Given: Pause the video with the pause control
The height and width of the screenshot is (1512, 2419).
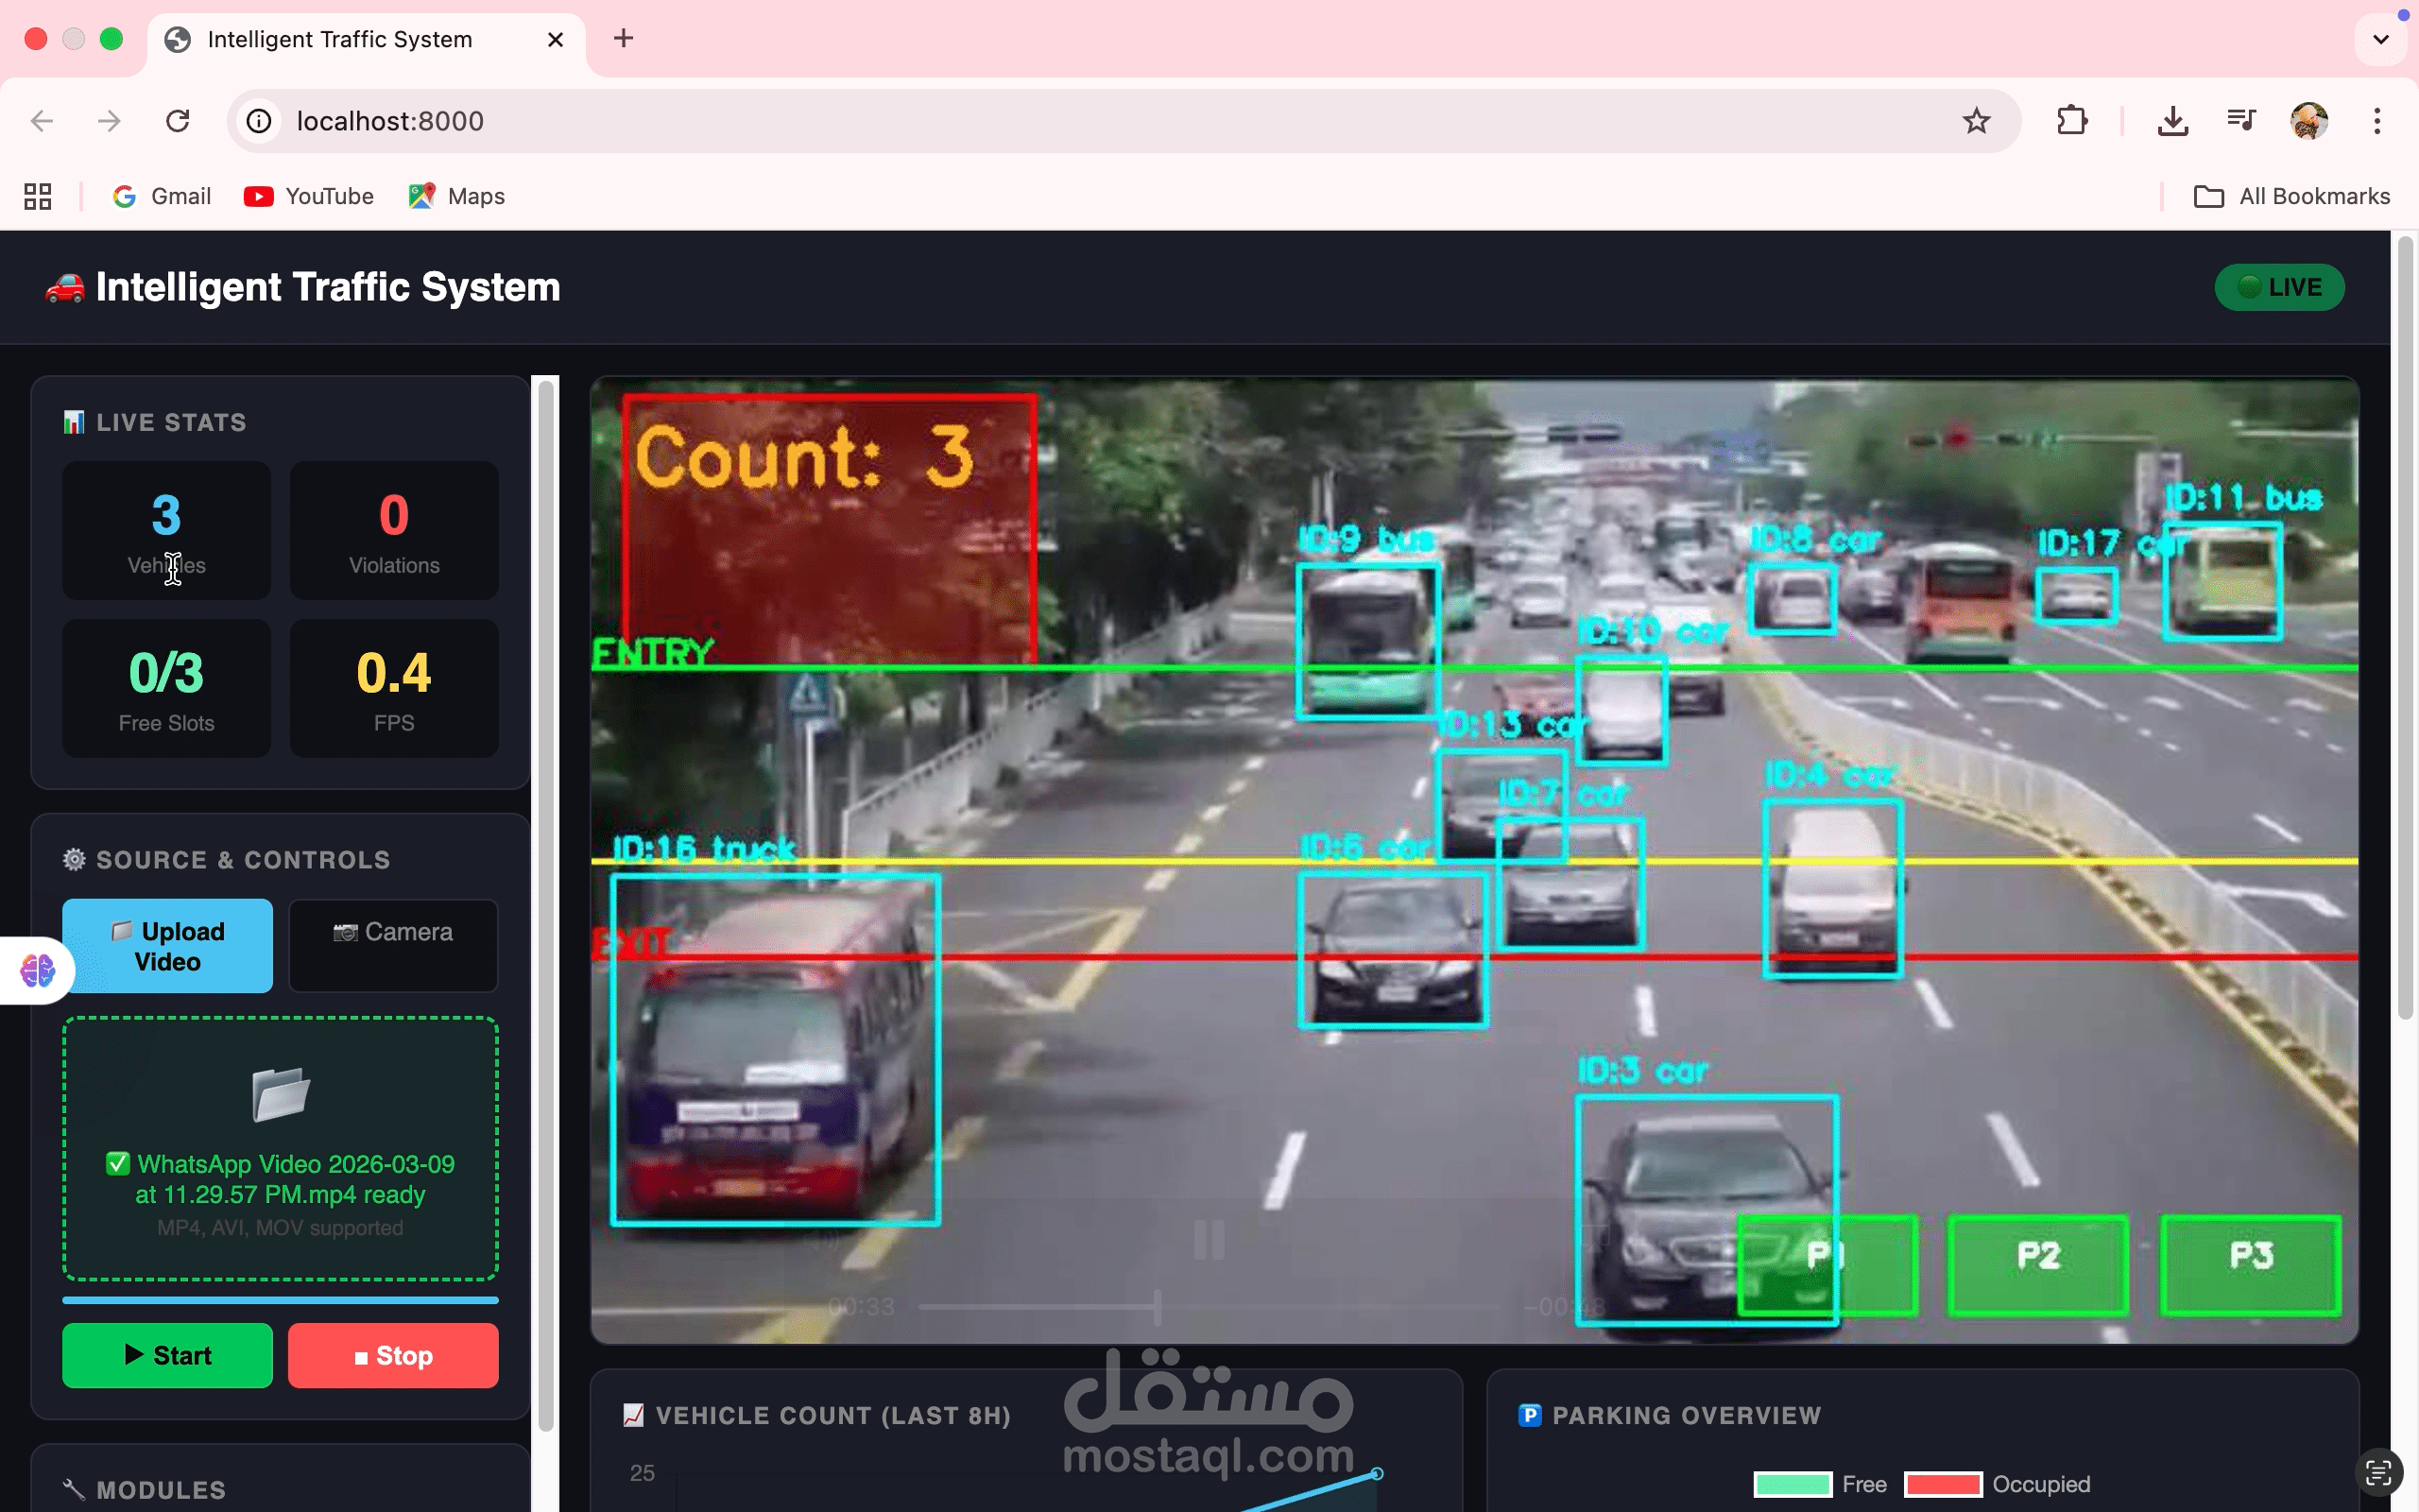Looking at the screenshot, I should pos(1209,1240).
